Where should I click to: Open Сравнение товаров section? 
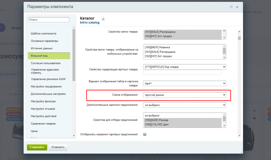[43, 123]
